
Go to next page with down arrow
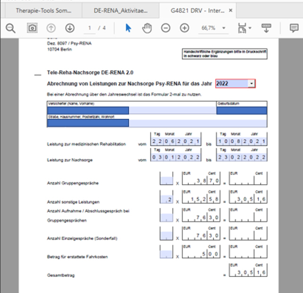pos(69,28)
